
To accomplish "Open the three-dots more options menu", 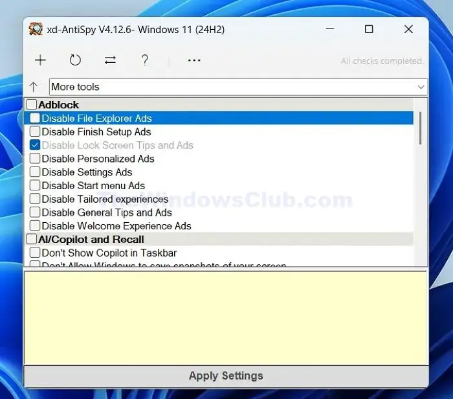I will pos(194,60).
